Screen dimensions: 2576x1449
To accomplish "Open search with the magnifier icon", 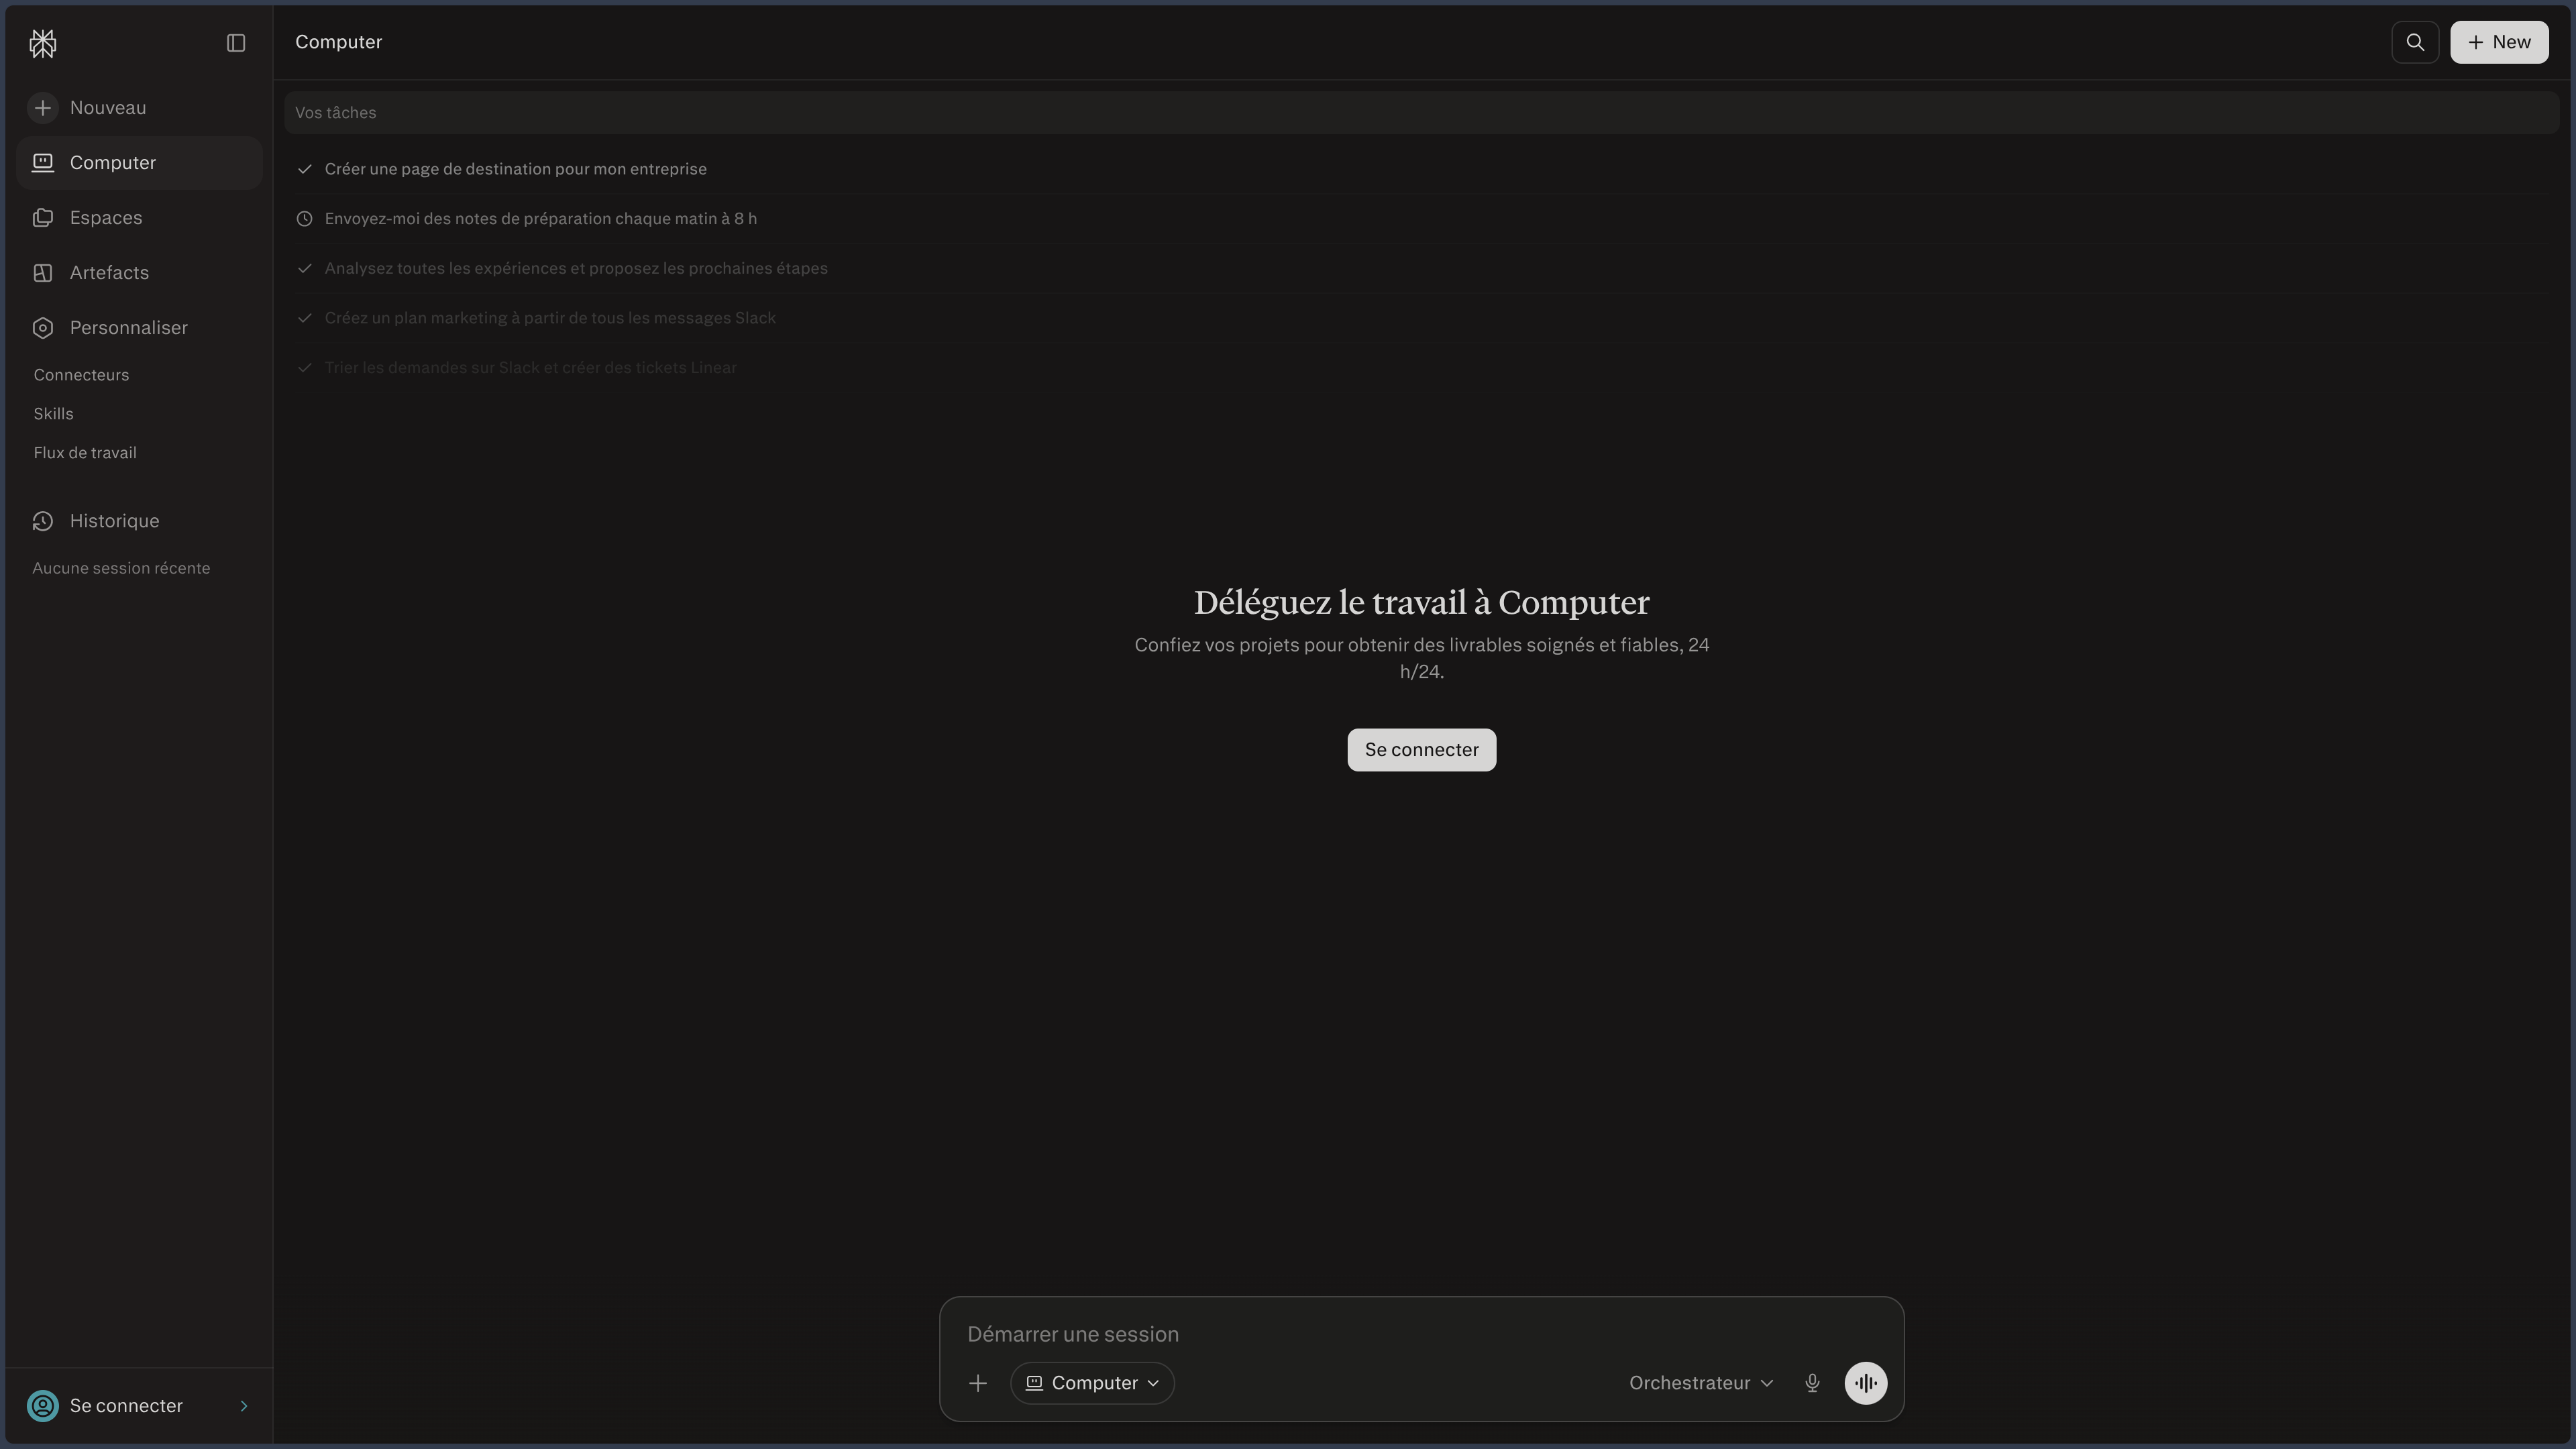I will point(2415,42).
